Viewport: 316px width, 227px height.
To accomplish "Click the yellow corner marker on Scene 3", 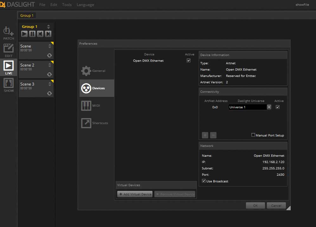I will (x=52, y=81).
